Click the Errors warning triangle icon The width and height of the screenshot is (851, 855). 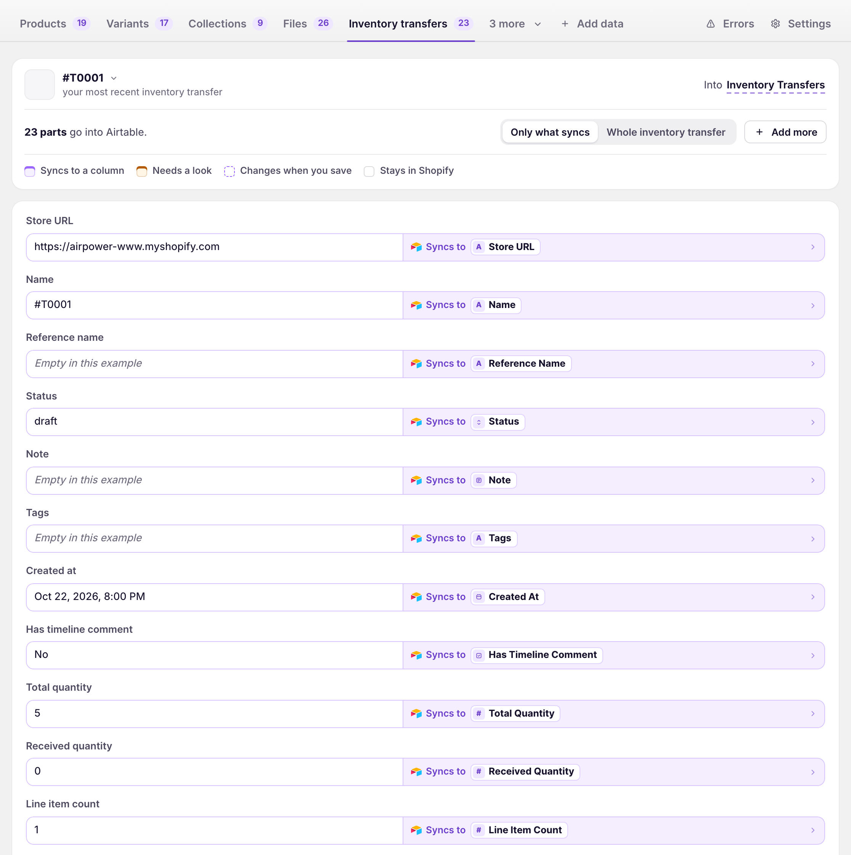click(710, 24)
